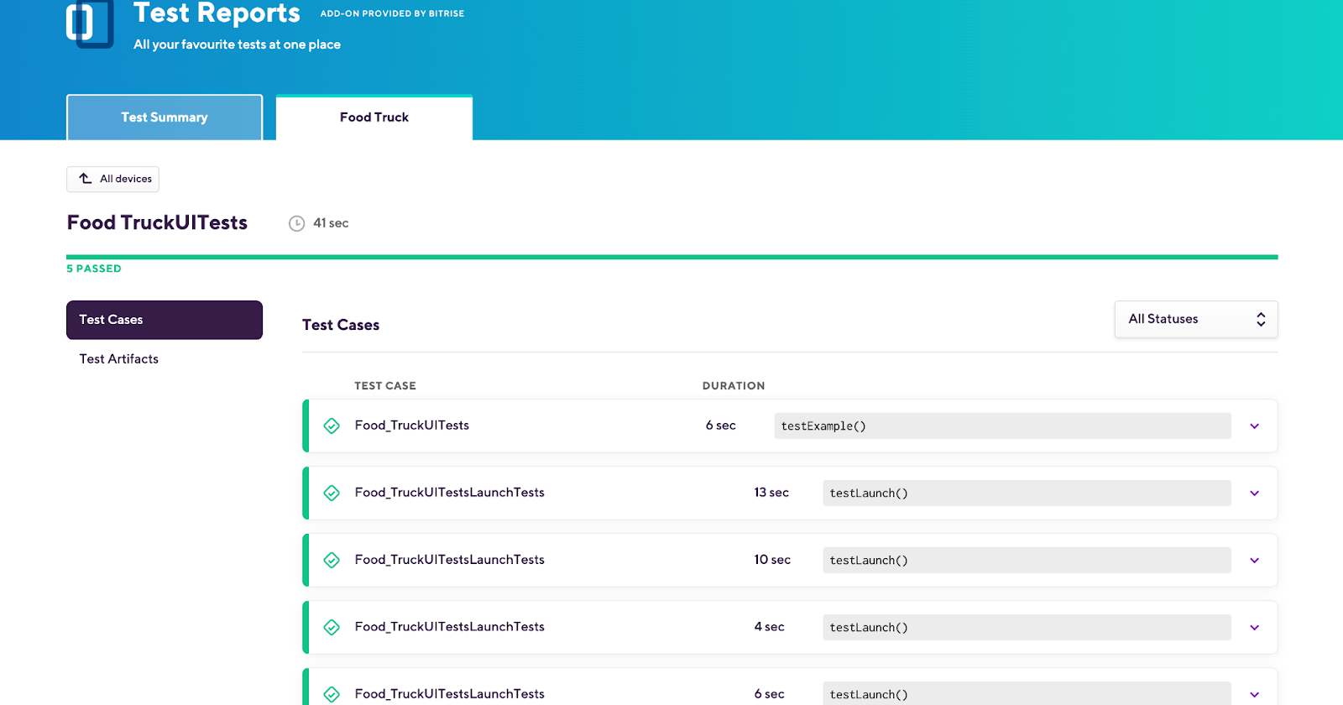Open Test Cases in the sidebar
This screenshot has width=1343, height=705.
(x=165, y=320)
